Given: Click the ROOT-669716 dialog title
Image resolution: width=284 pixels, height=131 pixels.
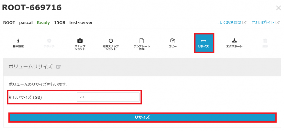Looking at the screenshot, I should (32, 8).
